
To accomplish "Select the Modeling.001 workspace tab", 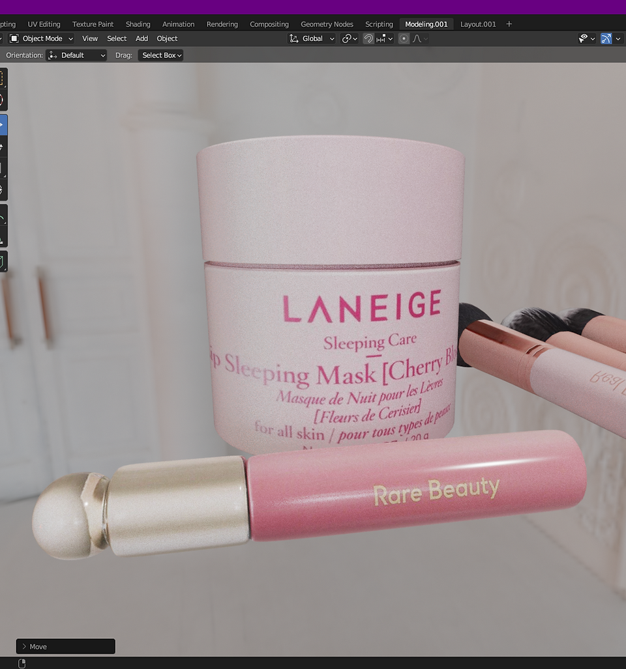I will pyautogui.click(x=426, y=24).
